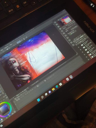Screen dimensions: 96x128
Task: Expand the color wheel panel options
Action: pos(15,112)
